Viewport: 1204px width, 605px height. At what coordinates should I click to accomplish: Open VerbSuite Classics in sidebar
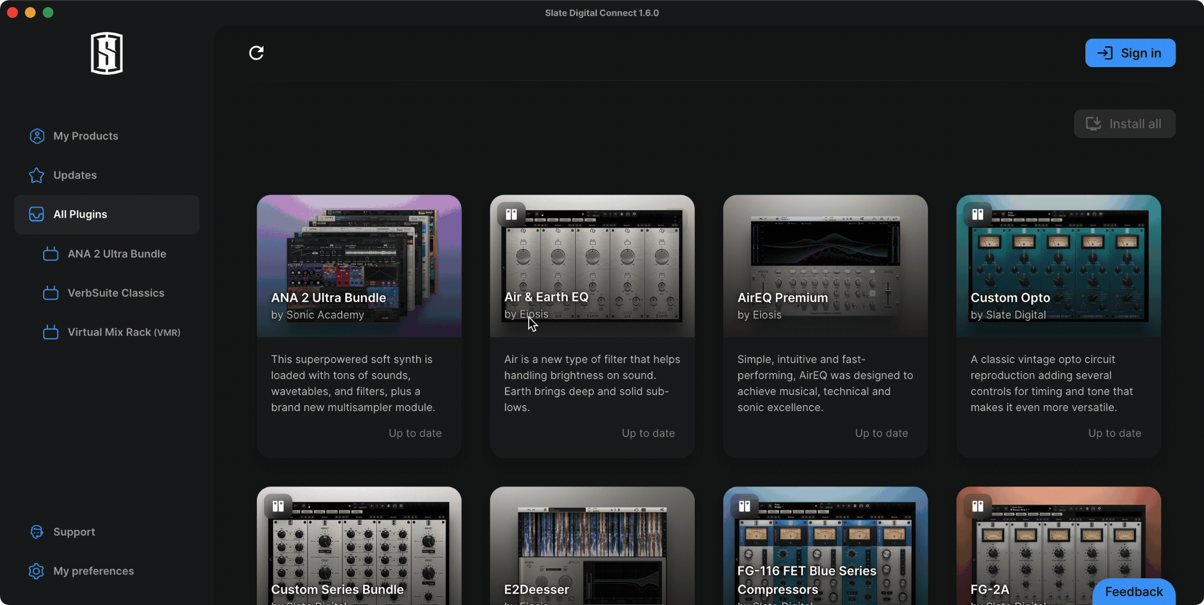click(116, 293)
